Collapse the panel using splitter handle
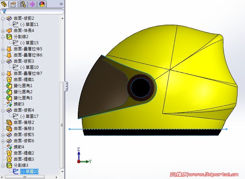Screen dimensions: 245x179 (67, 86)
